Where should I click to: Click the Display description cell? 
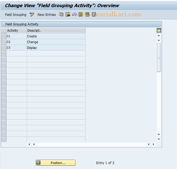(x=56, y=48)
